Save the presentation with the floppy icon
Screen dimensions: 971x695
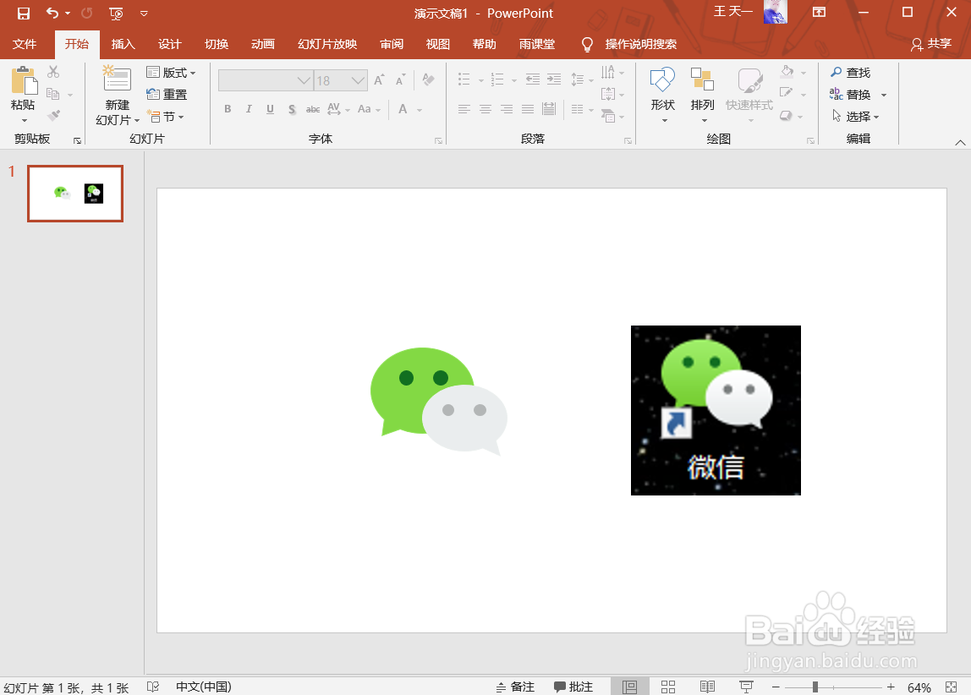[x=24, y=13]
